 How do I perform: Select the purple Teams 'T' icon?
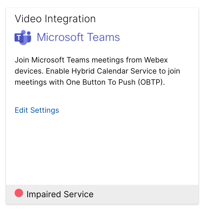tap(19, 37)
